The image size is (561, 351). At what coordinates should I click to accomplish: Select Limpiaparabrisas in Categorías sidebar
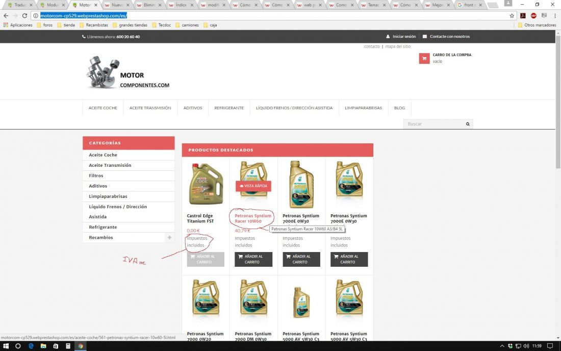click(108, 196)
